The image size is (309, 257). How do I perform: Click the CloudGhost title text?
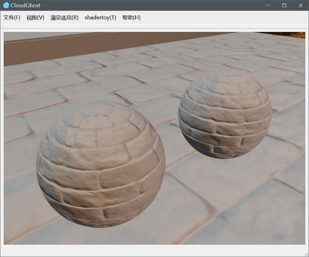tap(25, 5)
